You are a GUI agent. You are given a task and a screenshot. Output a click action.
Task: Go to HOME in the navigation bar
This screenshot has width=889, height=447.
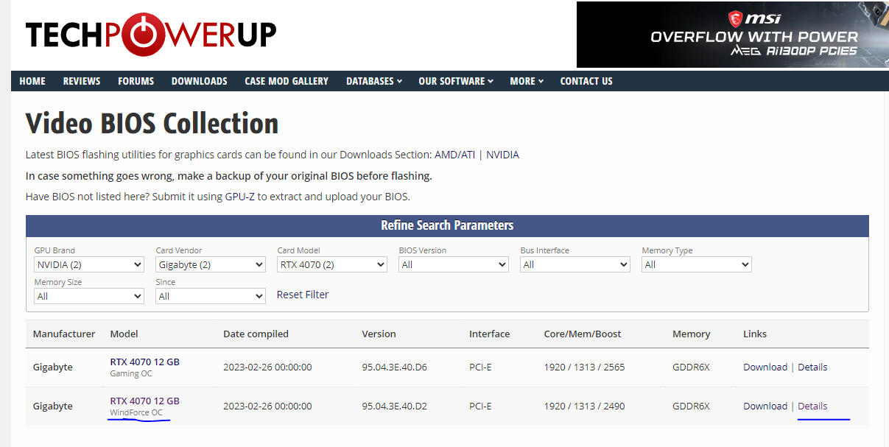pos(32,81)
